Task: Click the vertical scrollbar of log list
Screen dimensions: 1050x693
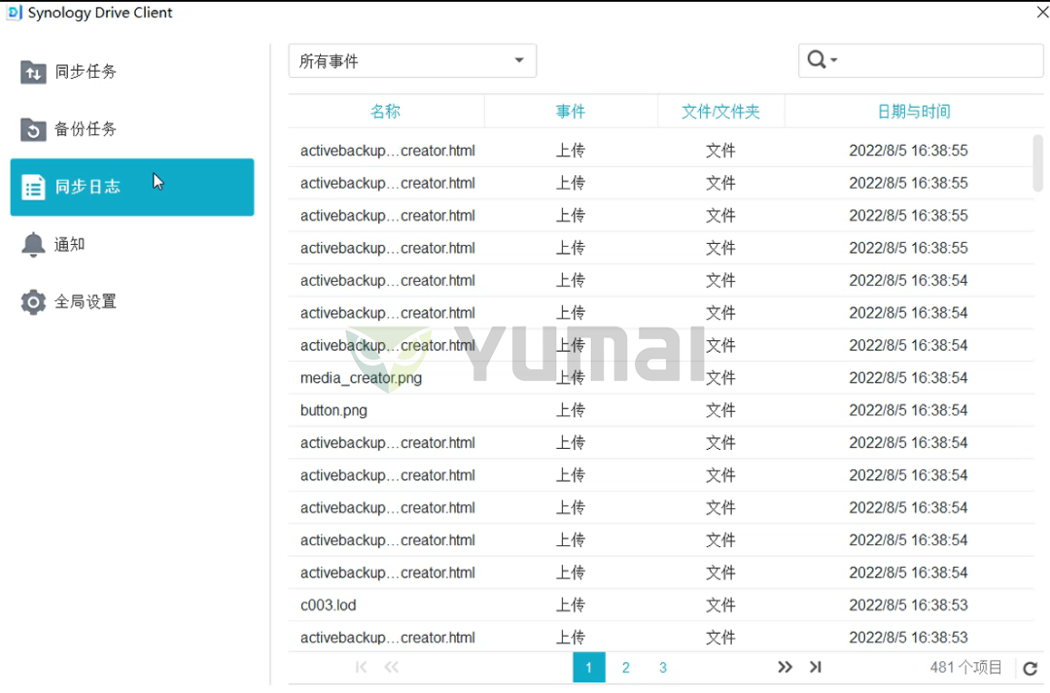Action: tap(1037, 163)
